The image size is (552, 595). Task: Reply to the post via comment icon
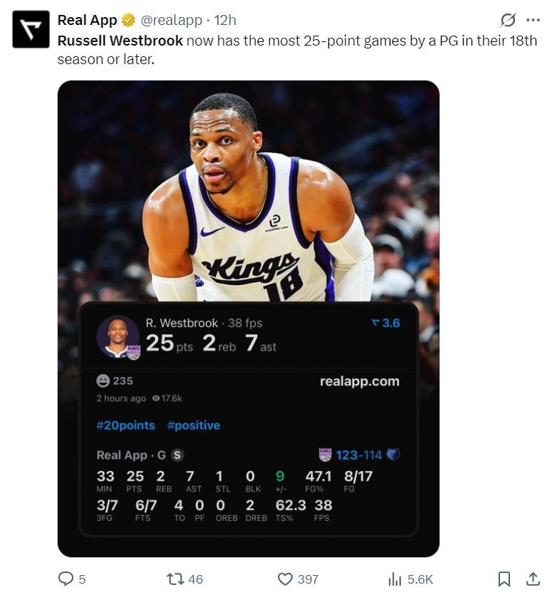coord(66,579)
